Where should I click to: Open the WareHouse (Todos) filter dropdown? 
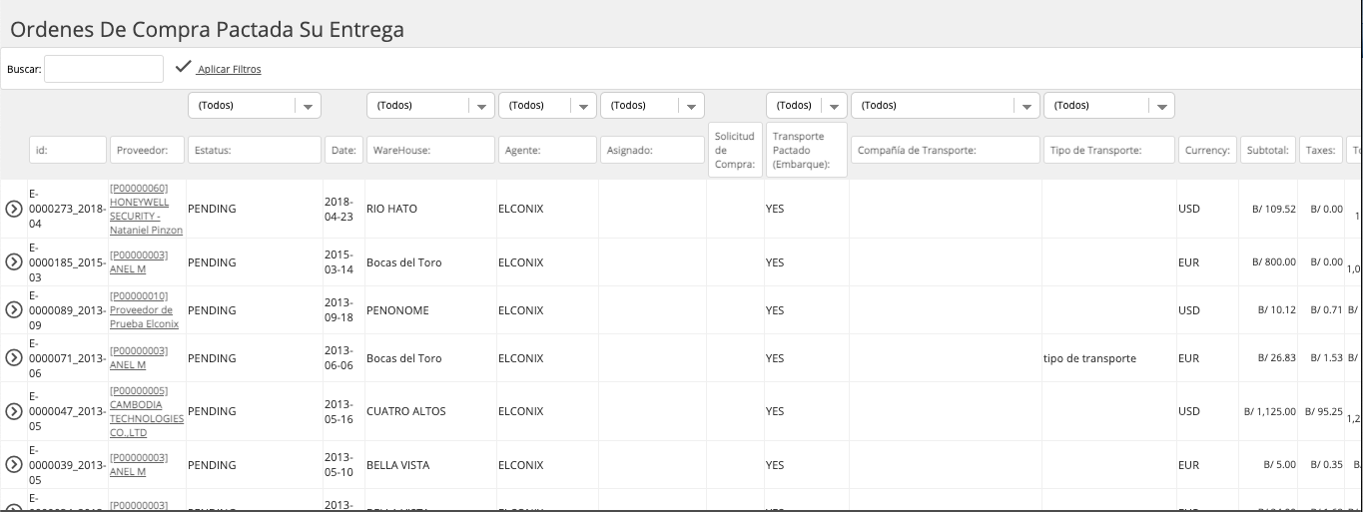pyautogui.click(x=430, y=106)
